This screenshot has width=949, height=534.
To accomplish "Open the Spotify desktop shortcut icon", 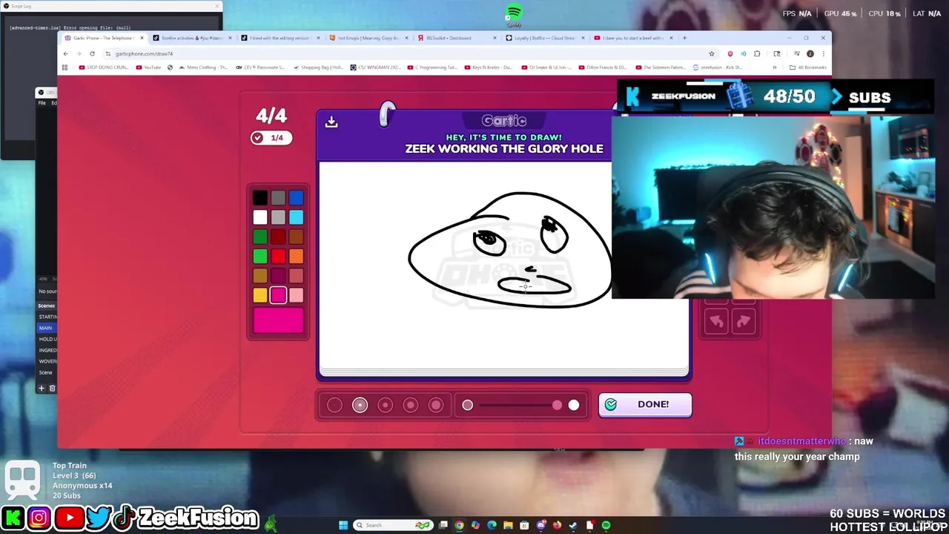I will 514,14.
